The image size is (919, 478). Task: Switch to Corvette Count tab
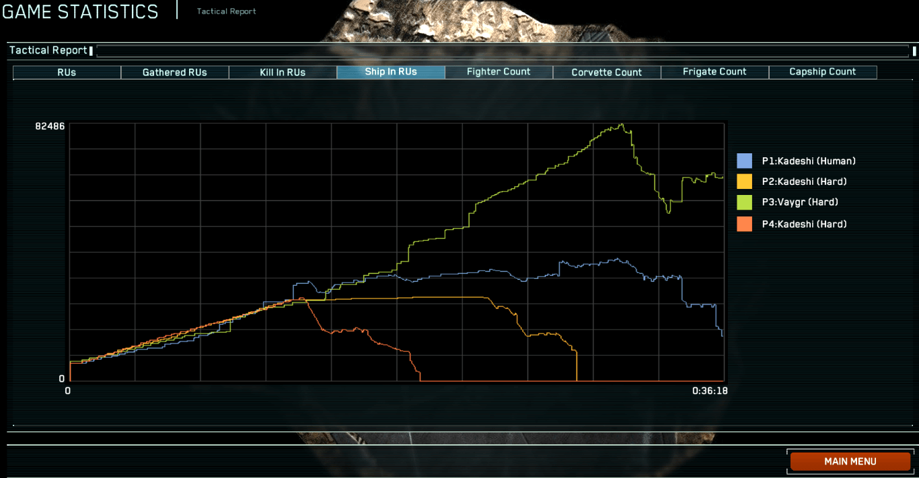607,72
